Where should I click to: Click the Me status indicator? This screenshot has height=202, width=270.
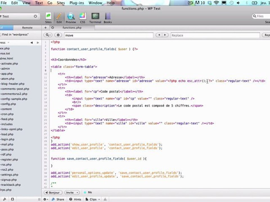tap(88, 192)
